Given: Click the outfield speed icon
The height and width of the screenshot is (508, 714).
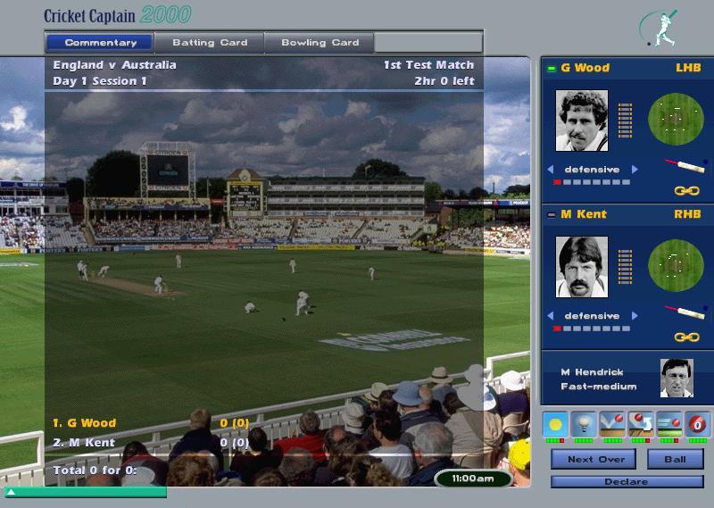Looking at the screenshot, I should (669, 422).
